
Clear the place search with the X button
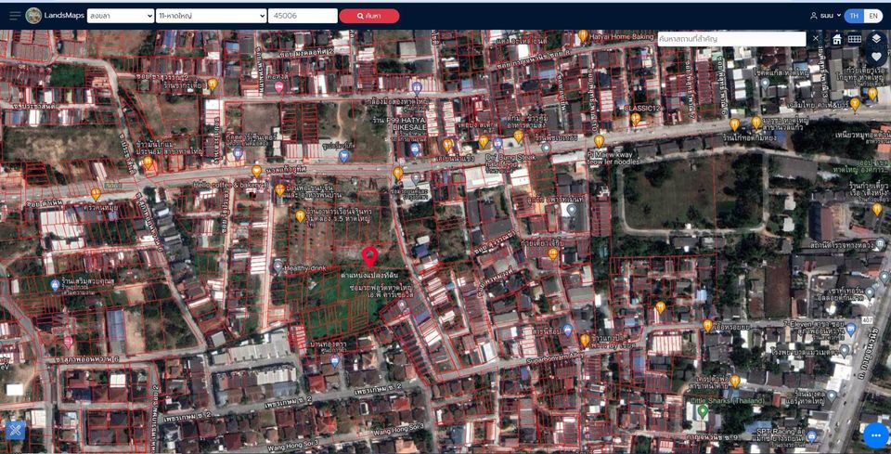[816, 39]
